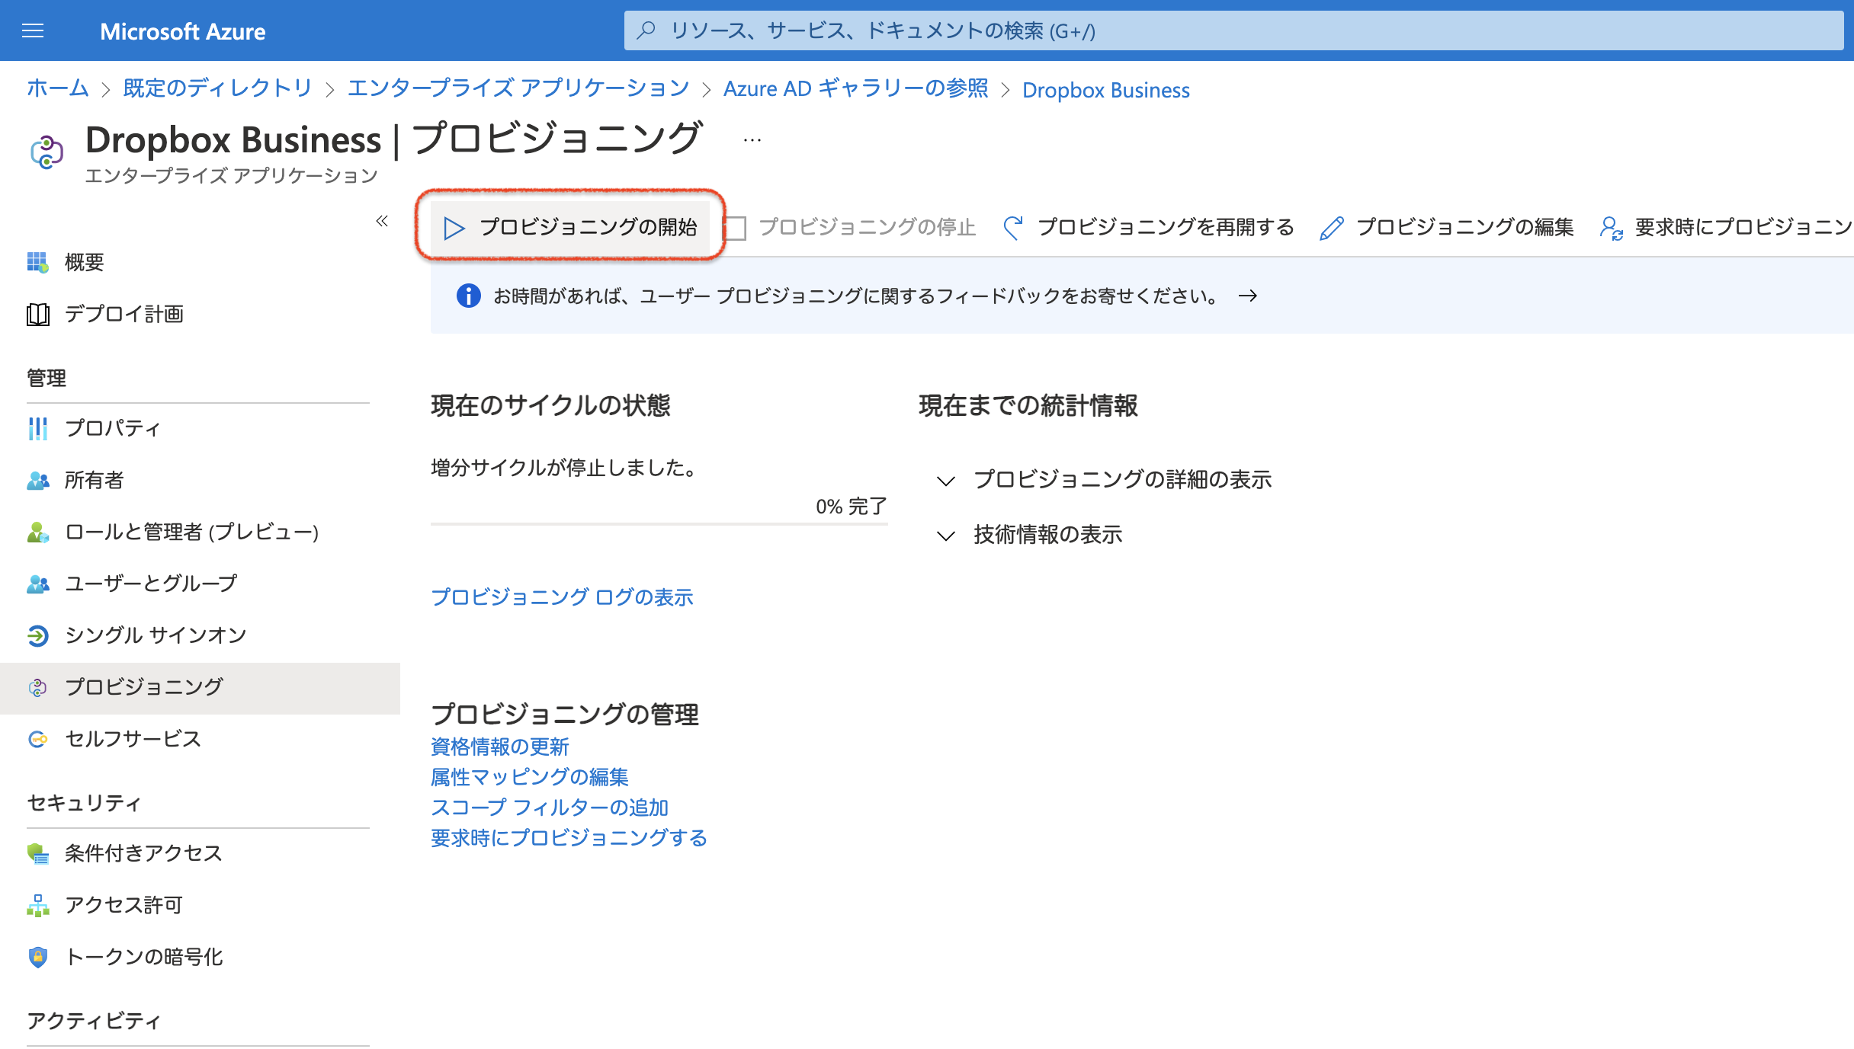Click the スコープ フィルターの追加 link

click(550, 808)
